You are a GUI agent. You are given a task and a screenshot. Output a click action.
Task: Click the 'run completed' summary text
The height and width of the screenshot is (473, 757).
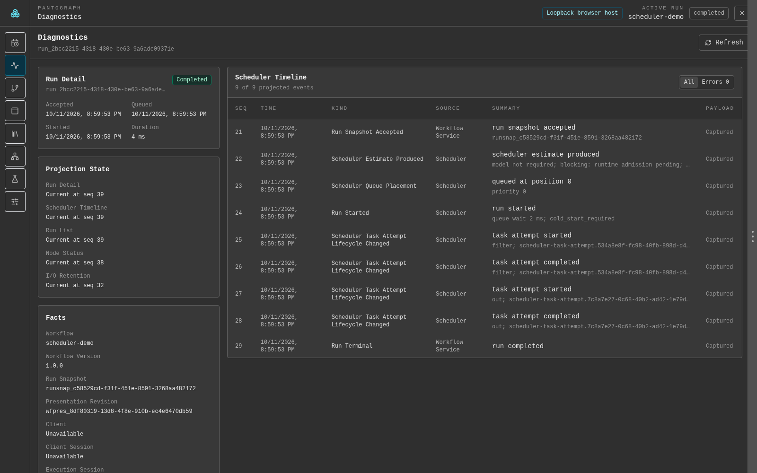pos(518,346)
